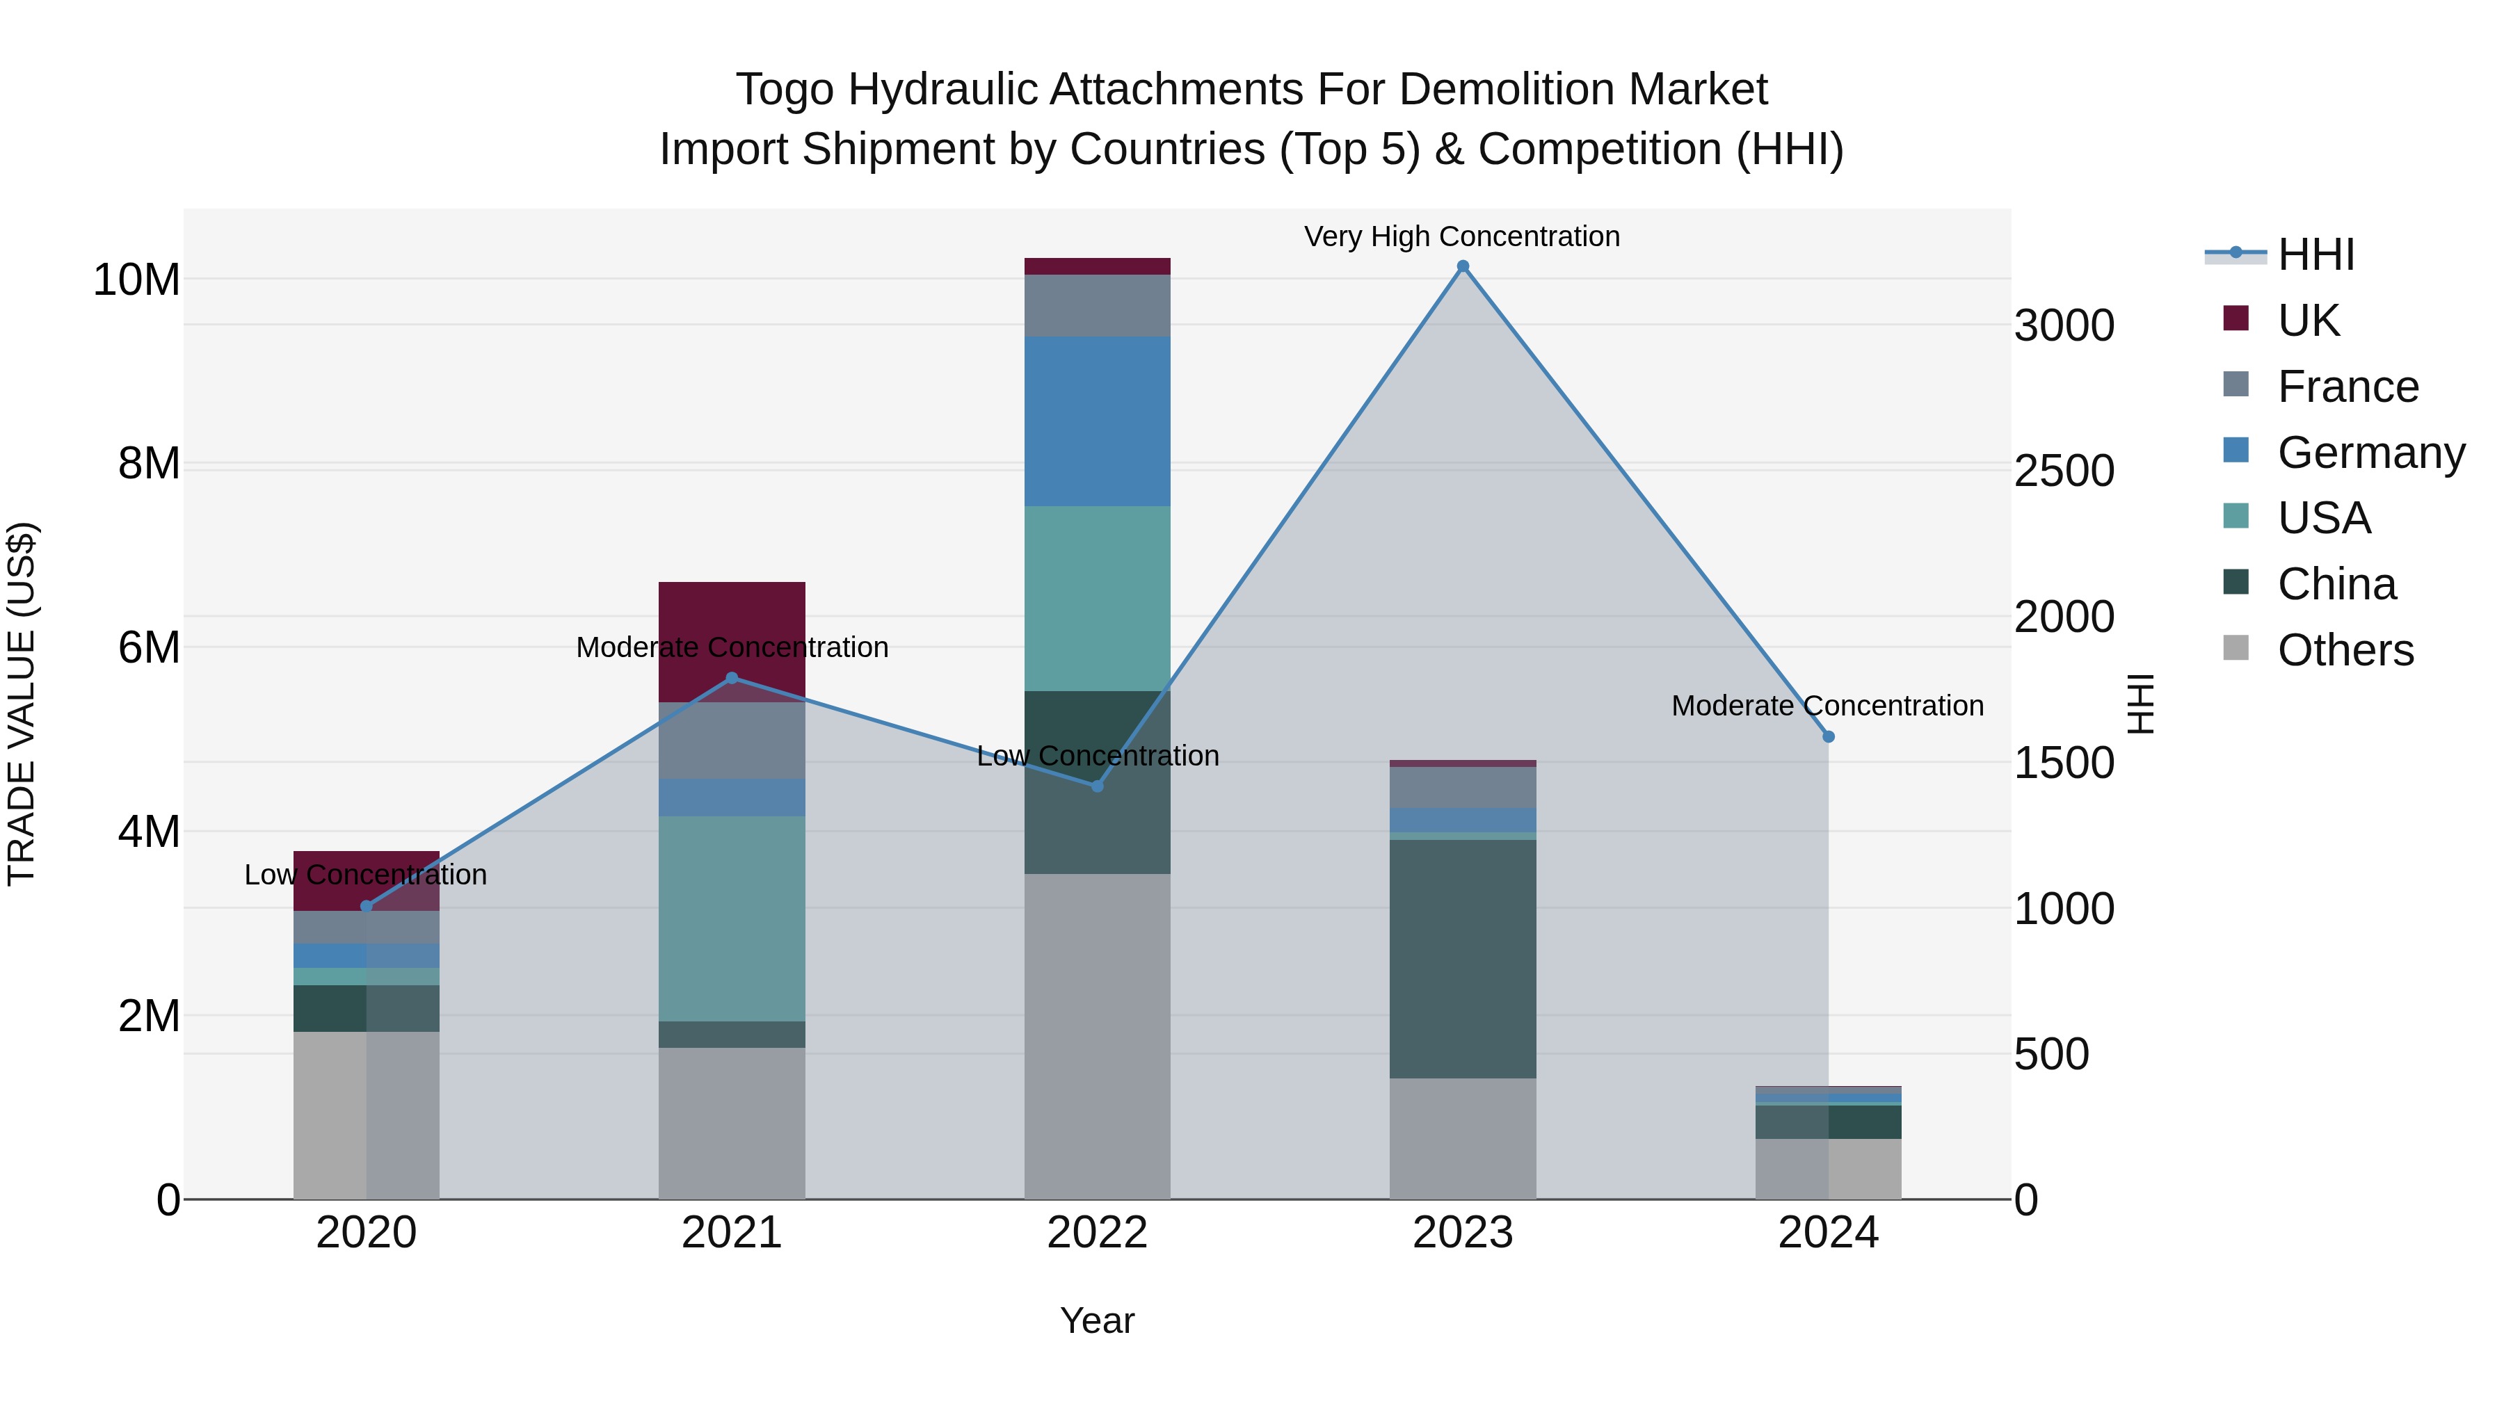The width and height of the screenshot is (2504, 1408).
Task: Click 'Moderate Concentration' label near 2024
Action: click(1827, 706)
